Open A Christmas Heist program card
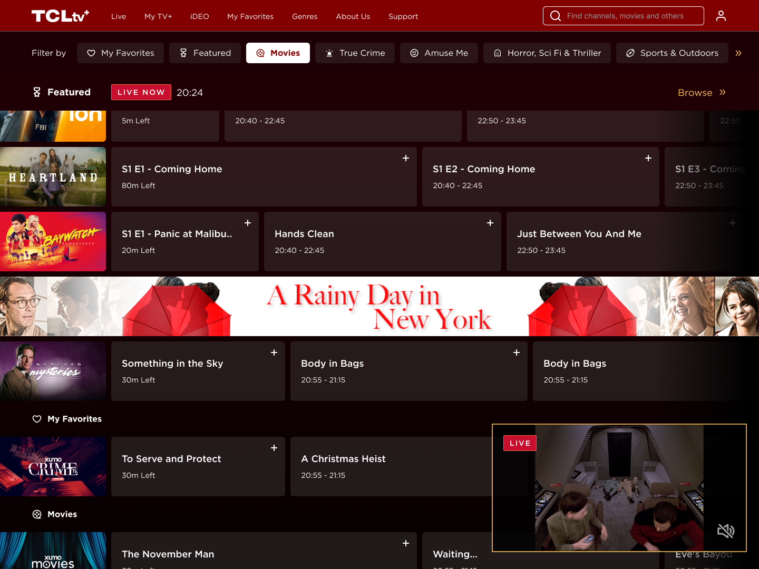Viewport: 759px width, 569px height. tap(391, 466)
